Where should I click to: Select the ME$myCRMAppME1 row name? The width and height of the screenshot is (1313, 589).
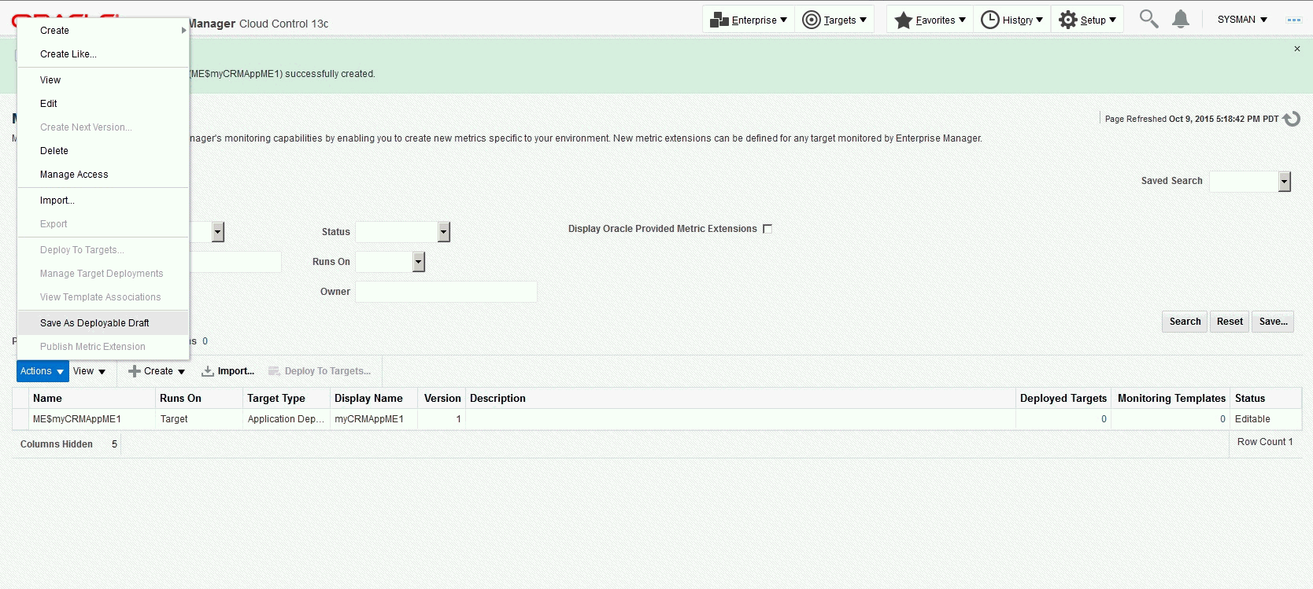pyautogui.click(x=77, y=419)
